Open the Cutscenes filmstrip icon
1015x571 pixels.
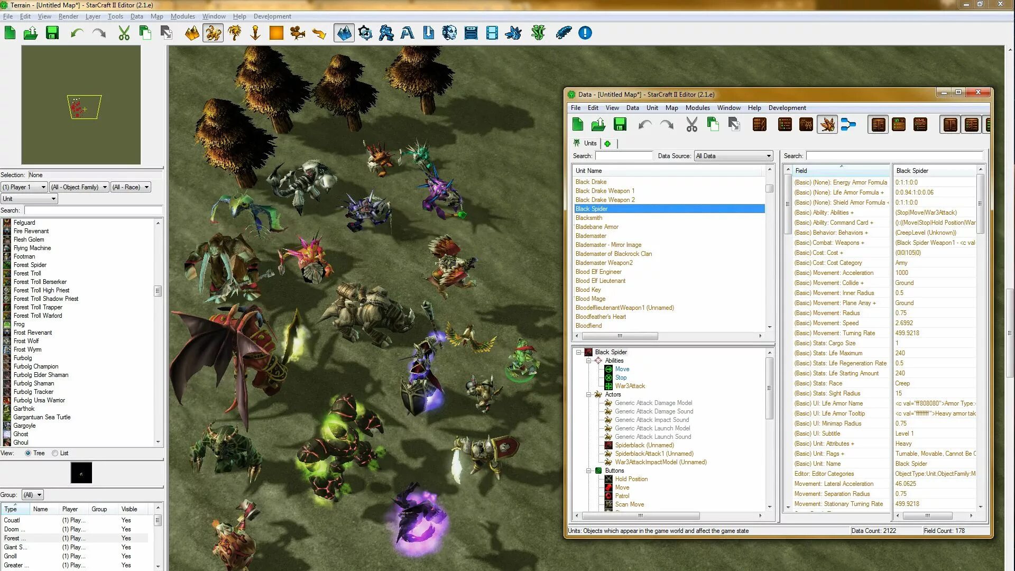[x=492, y=33]
